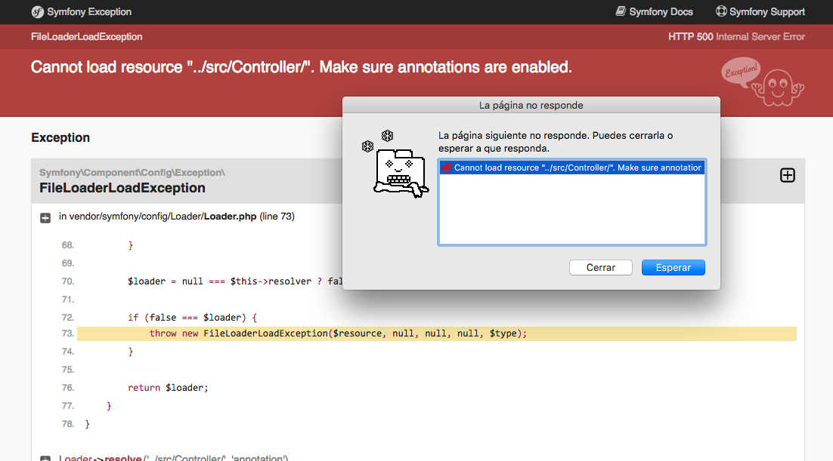
Task: Click the Symfony logo icon in header
Action: (37, 11)
